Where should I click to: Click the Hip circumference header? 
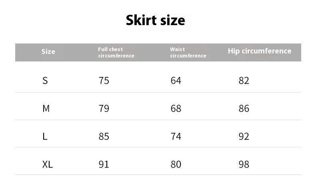[260, 51]
